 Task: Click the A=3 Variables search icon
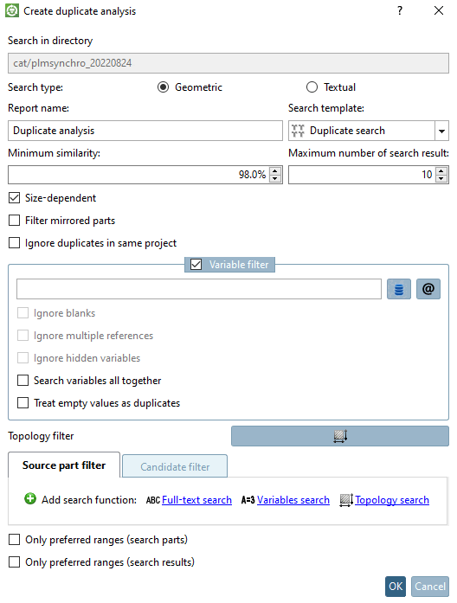click(x=248, y=500)
